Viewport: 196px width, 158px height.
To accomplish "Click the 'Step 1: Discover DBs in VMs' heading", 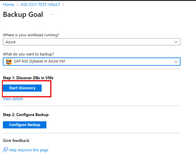I will click(28, 78).
